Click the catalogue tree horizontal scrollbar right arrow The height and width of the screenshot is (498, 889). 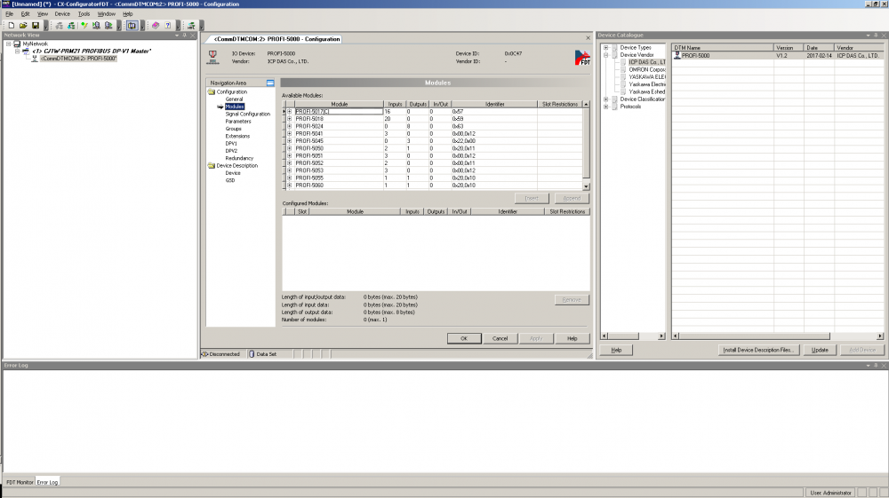click(x=661, y=336)
